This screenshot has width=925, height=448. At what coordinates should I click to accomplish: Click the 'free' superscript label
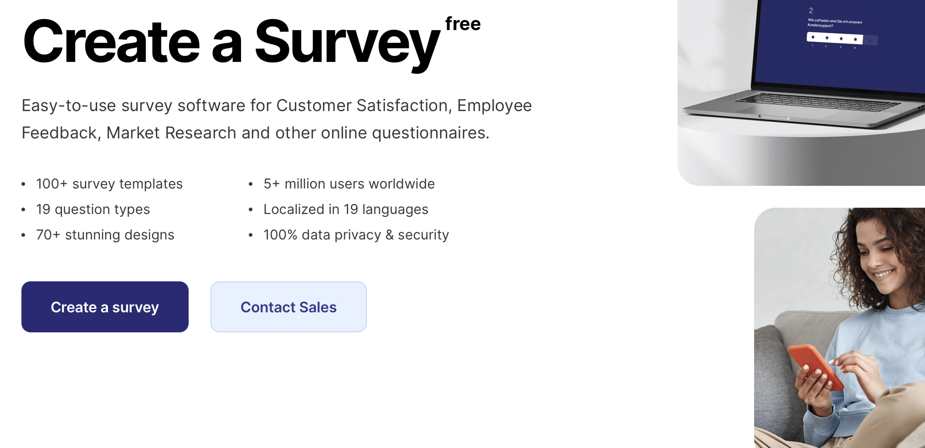(x=463, y=24)
